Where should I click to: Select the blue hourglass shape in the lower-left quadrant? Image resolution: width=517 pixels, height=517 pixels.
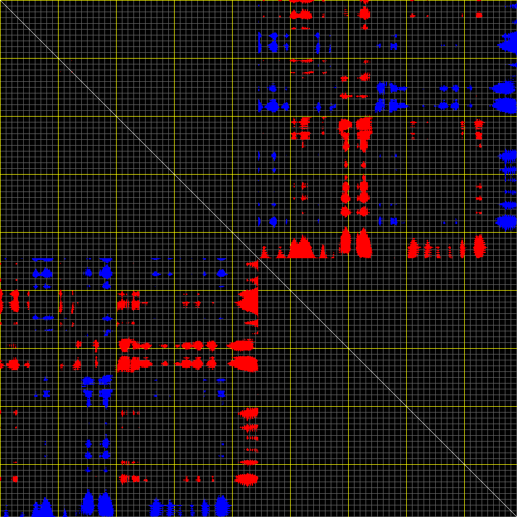point(96,390)
